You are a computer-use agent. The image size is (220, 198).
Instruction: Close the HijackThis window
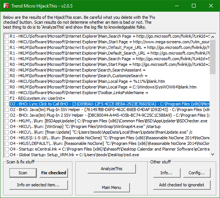click(211, 6)
